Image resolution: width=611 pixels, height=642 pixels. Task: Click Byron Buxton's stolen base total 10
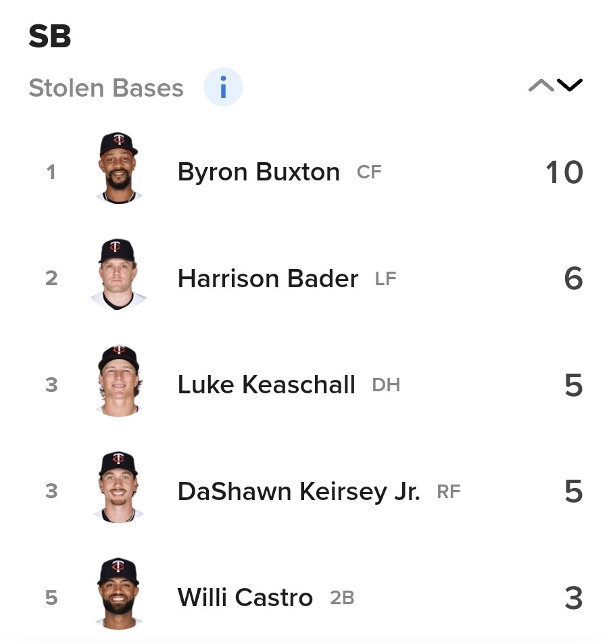564,172
